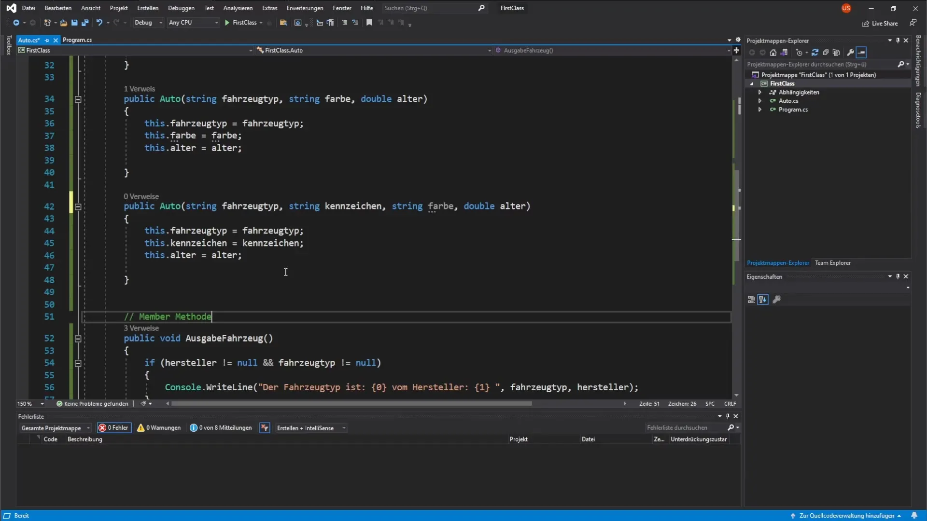Sync Solution Explorer with the refresh icon
The image size is (927, 521).
815,53
